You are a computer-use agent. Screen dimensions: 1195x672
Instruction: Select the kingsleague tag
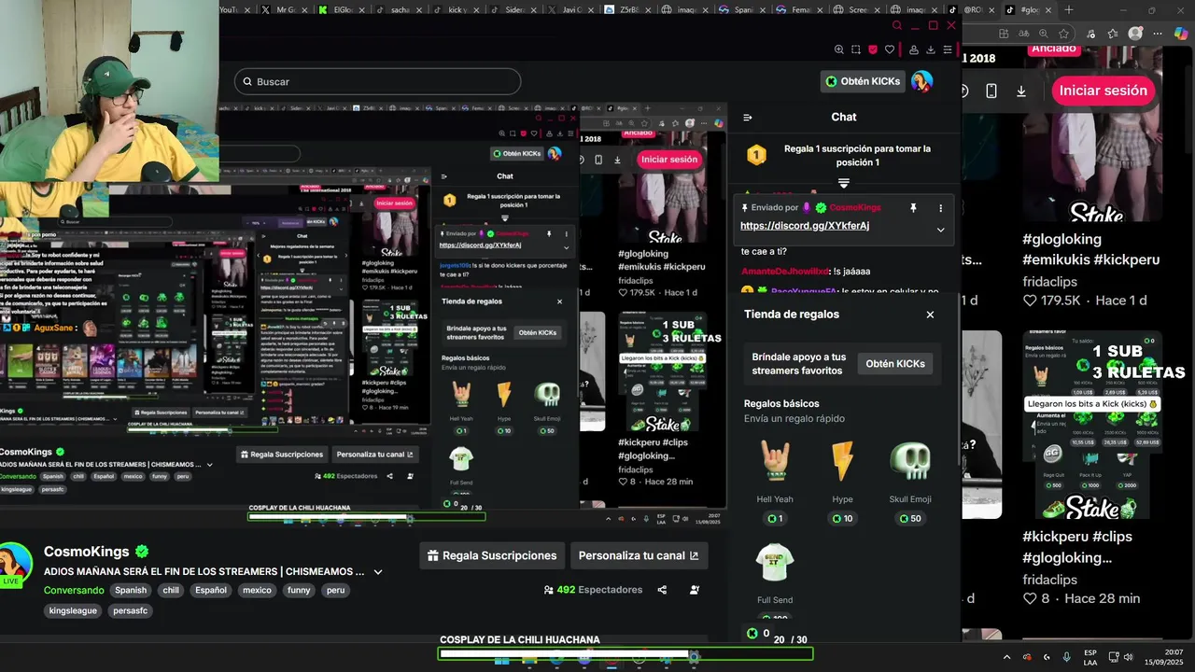tap(73, 610)
